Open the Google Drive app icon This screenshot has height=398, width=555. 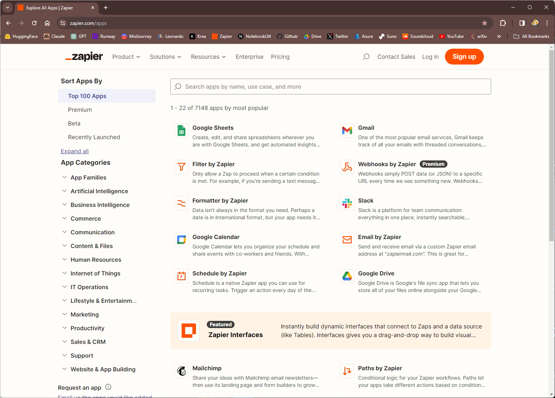click(x=347, y=276)
